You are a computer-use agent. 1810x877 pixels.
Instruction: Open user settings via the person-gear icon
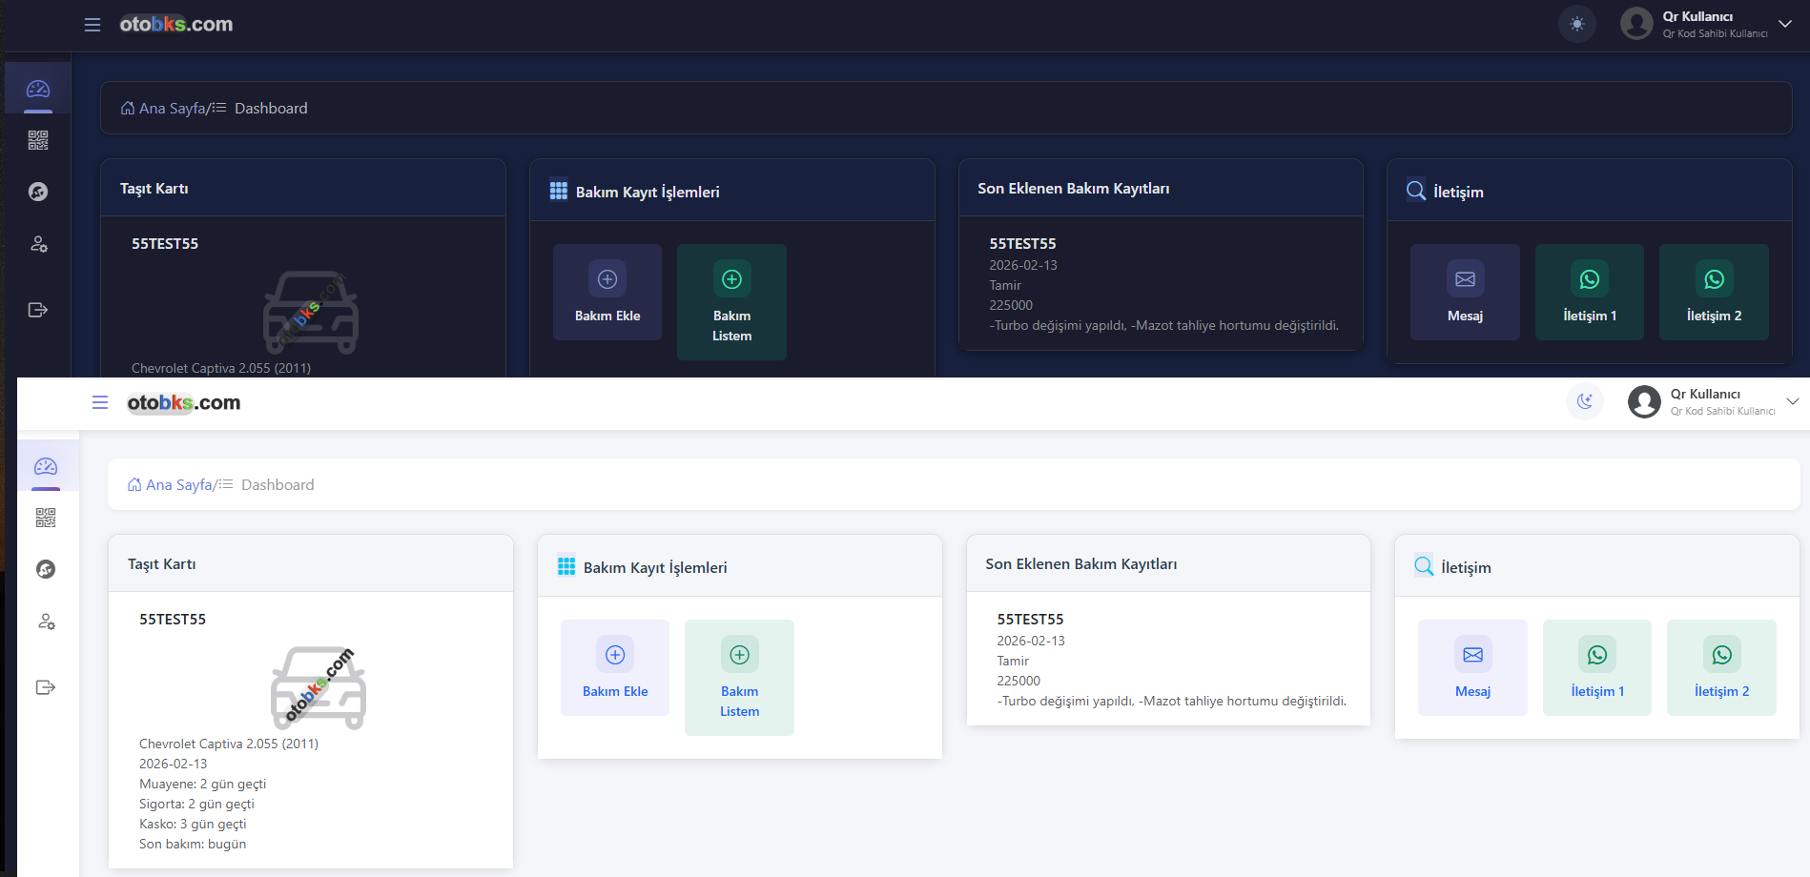(45, 622)
